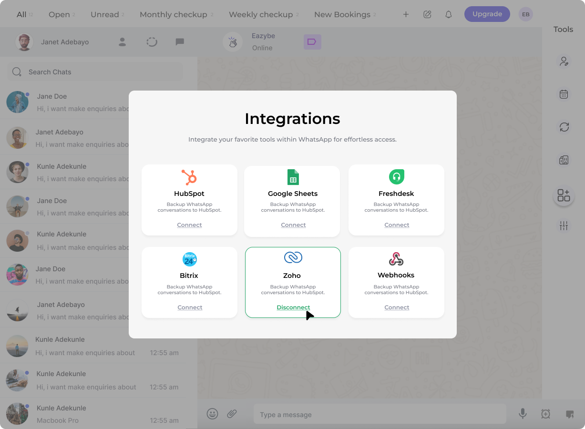Click the Tools sidebar label

click(x=563, y=30)
